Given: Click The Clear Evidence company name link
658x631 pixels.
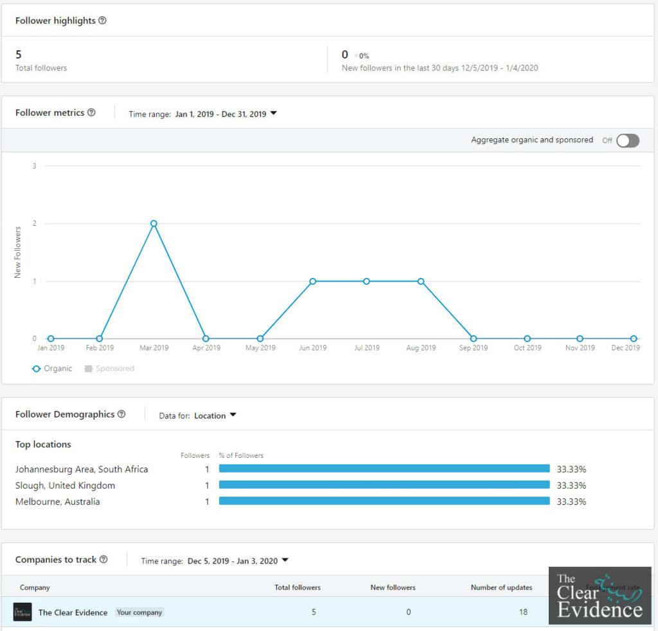Looking at the screenshot, I should [73, 612].
